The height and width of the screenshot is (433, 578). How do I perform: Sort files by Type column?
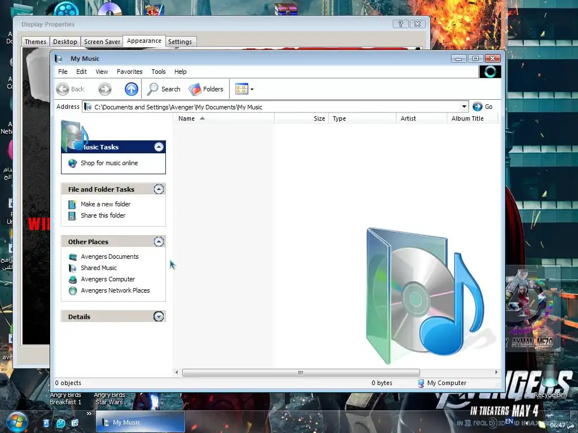[x=362, y=118]
